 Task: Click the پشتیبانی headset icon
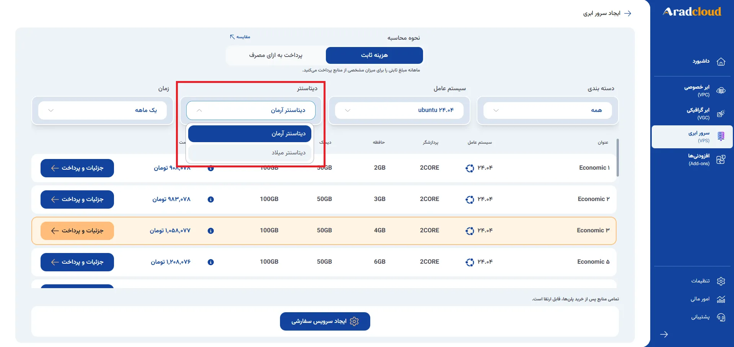pyautogui.click(x=721, y=317)
